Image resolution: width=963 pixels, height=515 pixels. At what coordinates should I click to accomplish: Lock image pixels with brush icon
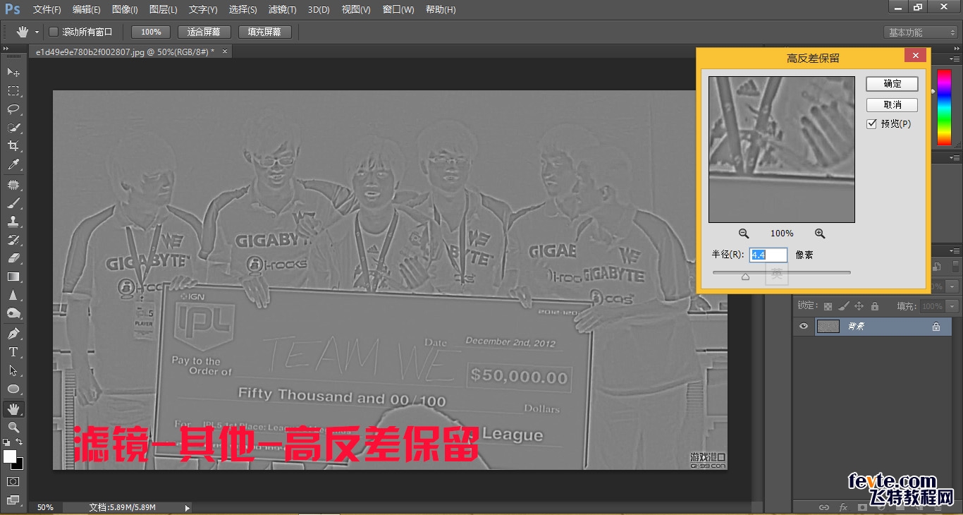[x=843, y=306]
